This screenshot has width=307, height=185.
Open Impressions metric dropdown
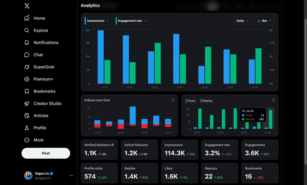pos(98,21)
